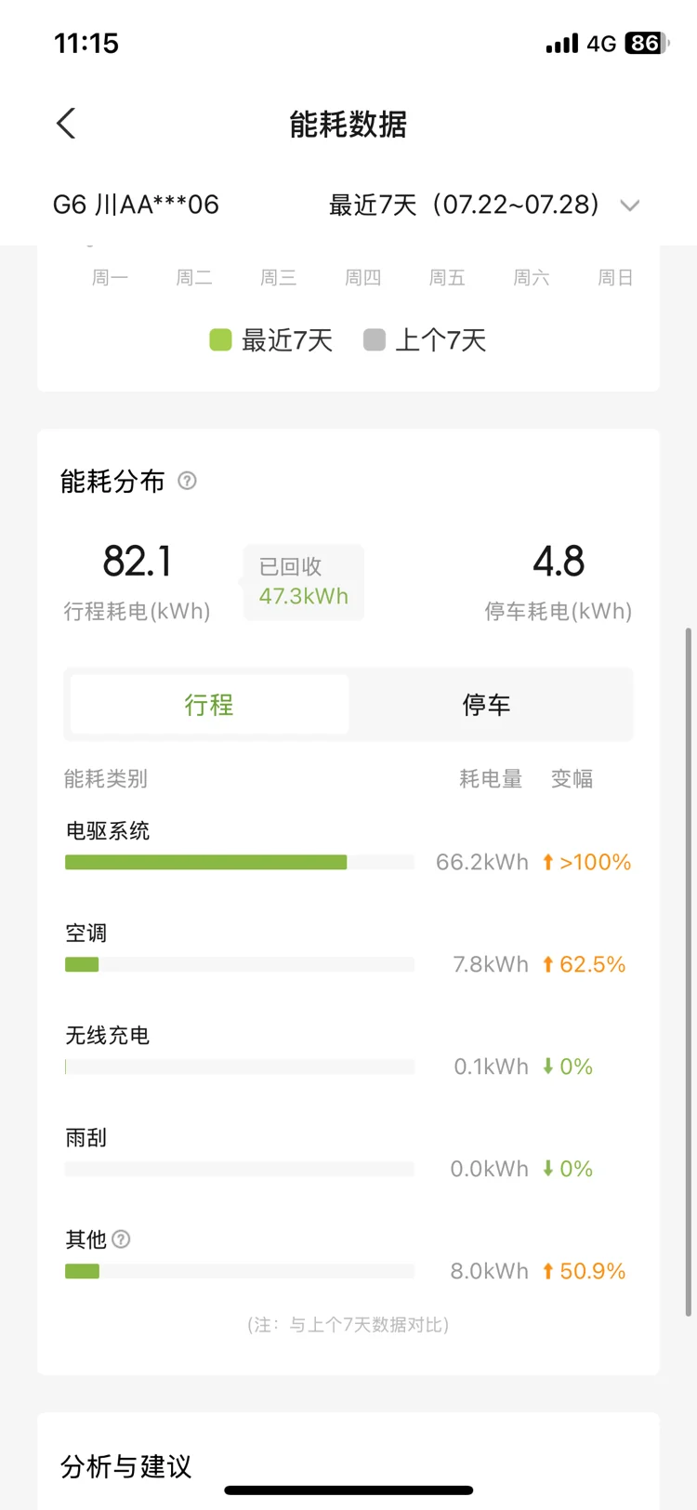Tap help icon next to 能耗分布
This screenshot has height=1510, width=697.
pos(187,481)
